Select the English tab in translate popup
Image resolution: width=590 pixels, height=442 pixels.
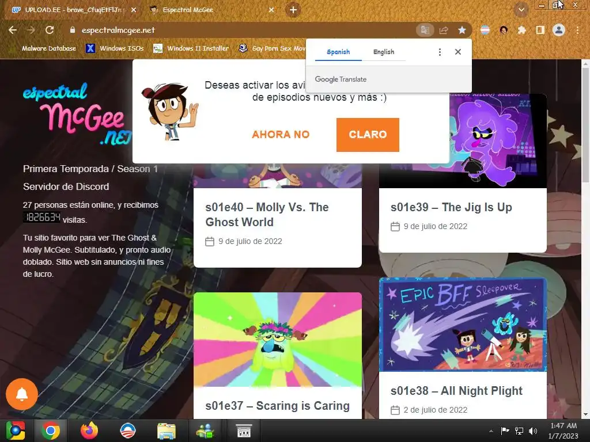coord(383,52)
